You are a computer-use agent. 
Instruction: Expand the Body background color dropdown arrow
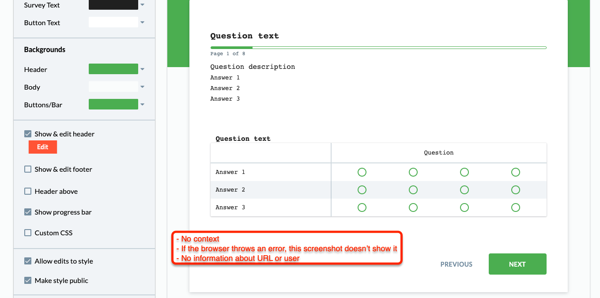pyautogui.click(x=142, y=87)
